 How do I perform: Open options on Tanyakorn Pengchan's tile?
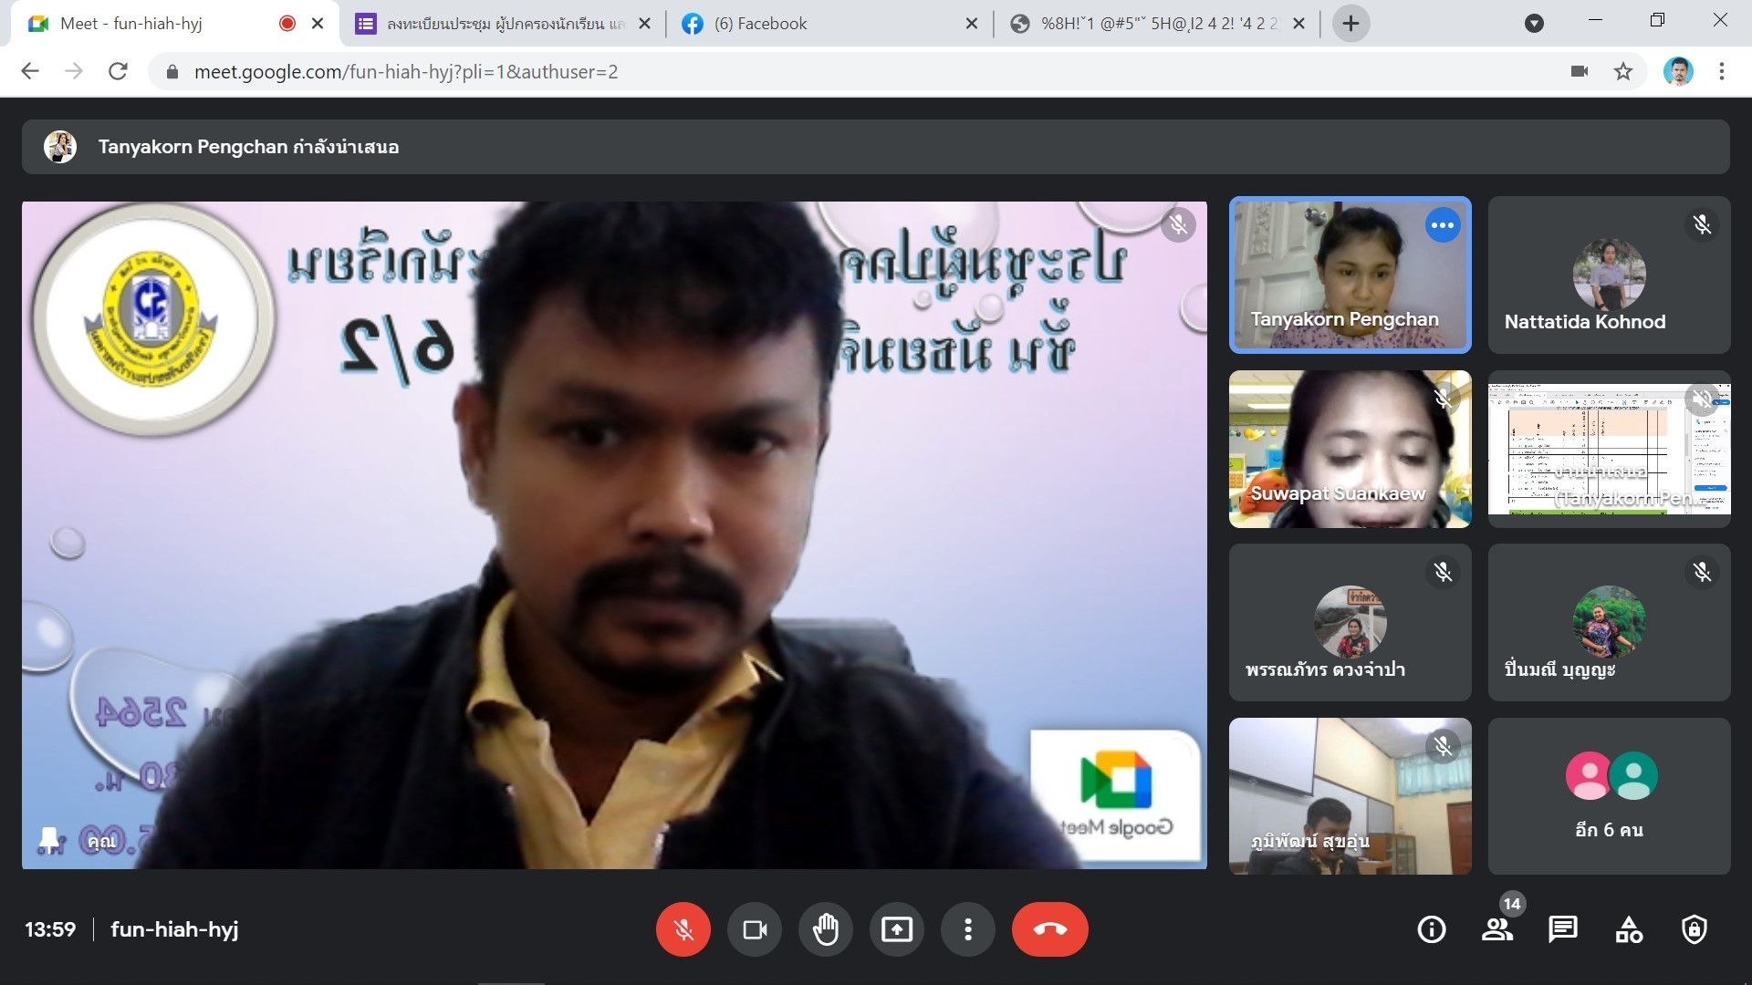(x=1442, y=225)
